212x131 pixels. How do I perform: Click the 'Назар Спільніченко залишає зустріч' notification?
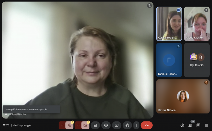[32, 109]
